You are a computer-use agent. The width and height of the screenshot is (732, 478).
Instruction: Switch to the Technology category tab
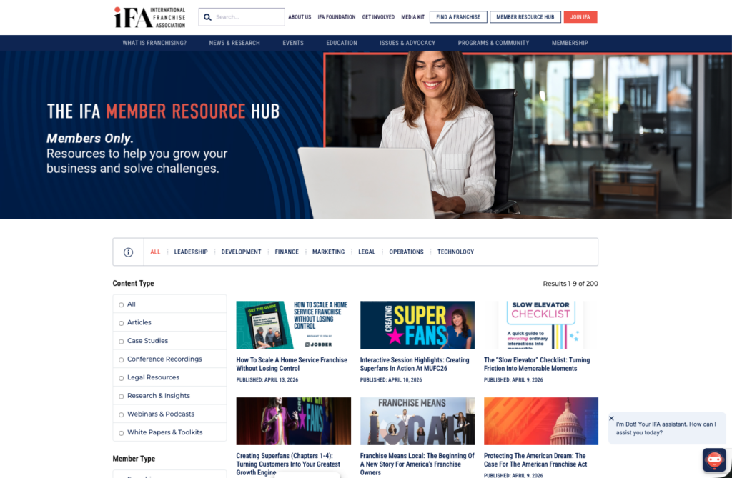[x=455, y=252]
